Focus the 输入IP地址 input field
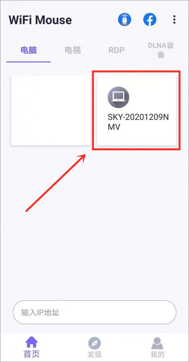Viewport: 189px width, 362px height. [94, 313]
